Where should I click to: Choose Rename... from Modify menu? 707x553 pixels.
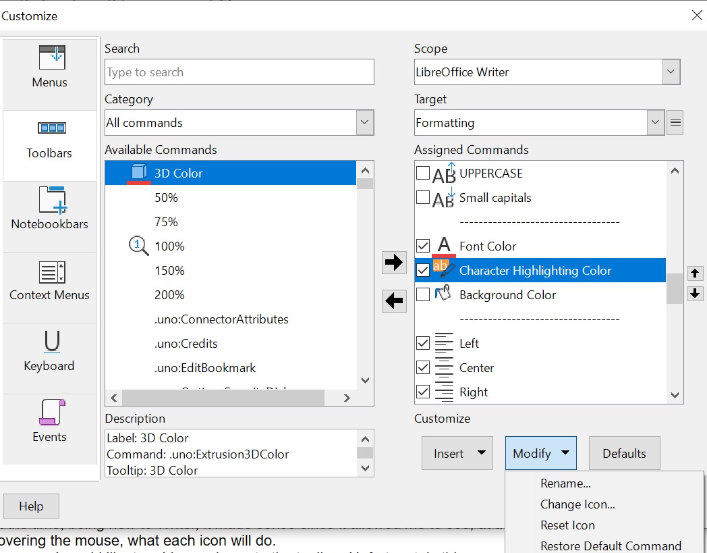click(565, 483)
